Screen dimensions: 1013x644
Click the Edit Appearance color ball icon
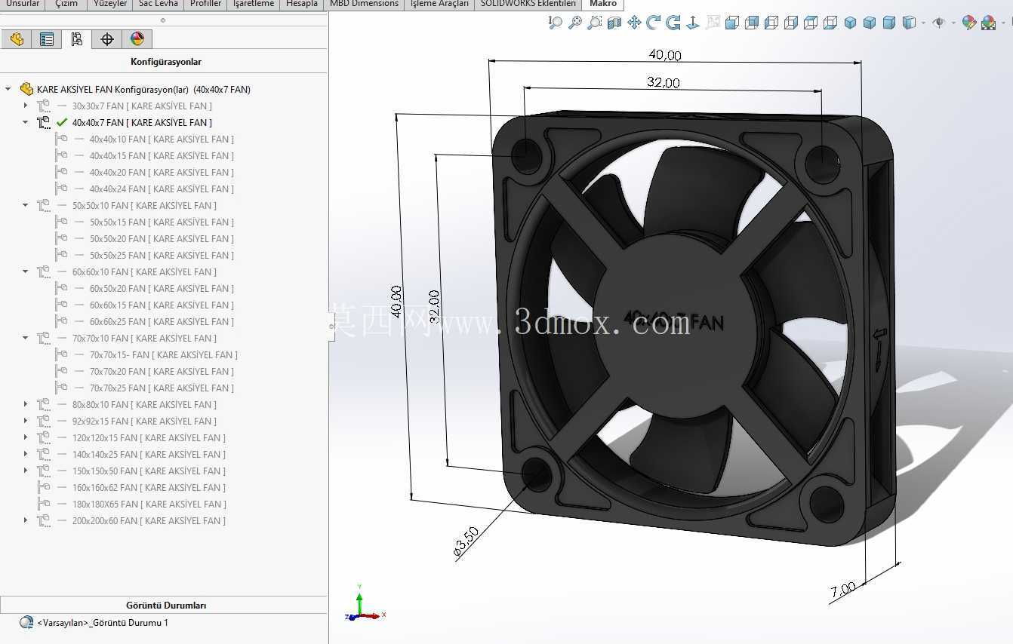(x=969, y=23)
